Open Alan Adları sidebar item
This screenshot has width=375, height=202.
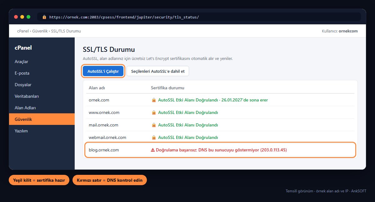point(42,108)
